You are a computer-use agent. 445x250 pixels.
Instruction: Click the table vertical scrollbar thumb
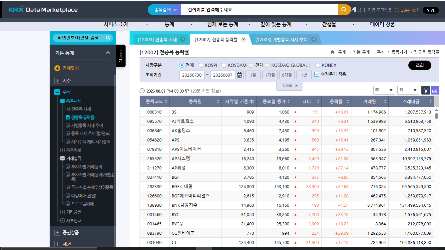[x=436, y=116]
